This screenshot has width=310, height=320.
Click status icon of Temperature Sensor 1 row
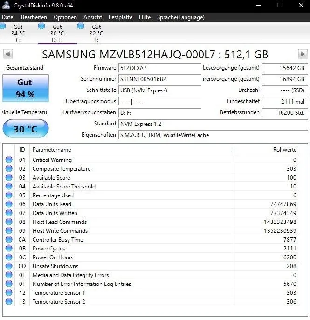pos(9,292)
